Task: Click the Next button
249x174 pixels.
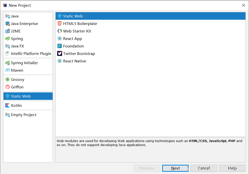Action: pos(175,168)
